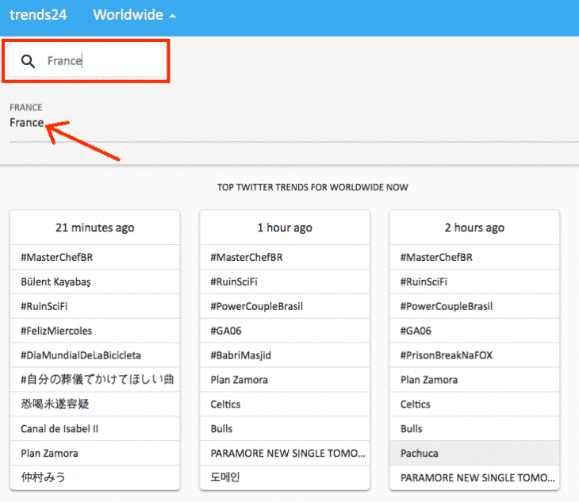
Task: Go to trends24 home logo
Action: (38, 15)
